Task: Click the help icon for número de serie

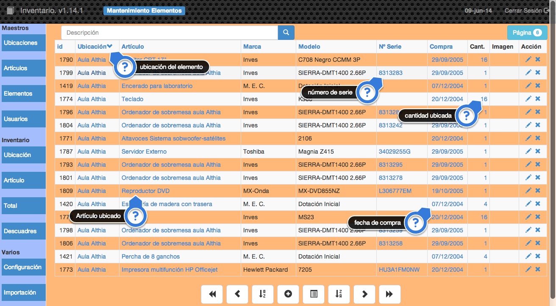Action: click(367, 93)
